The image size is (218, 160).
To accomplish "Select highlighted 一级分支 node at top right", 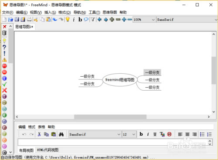I will (x=152, y=72).
